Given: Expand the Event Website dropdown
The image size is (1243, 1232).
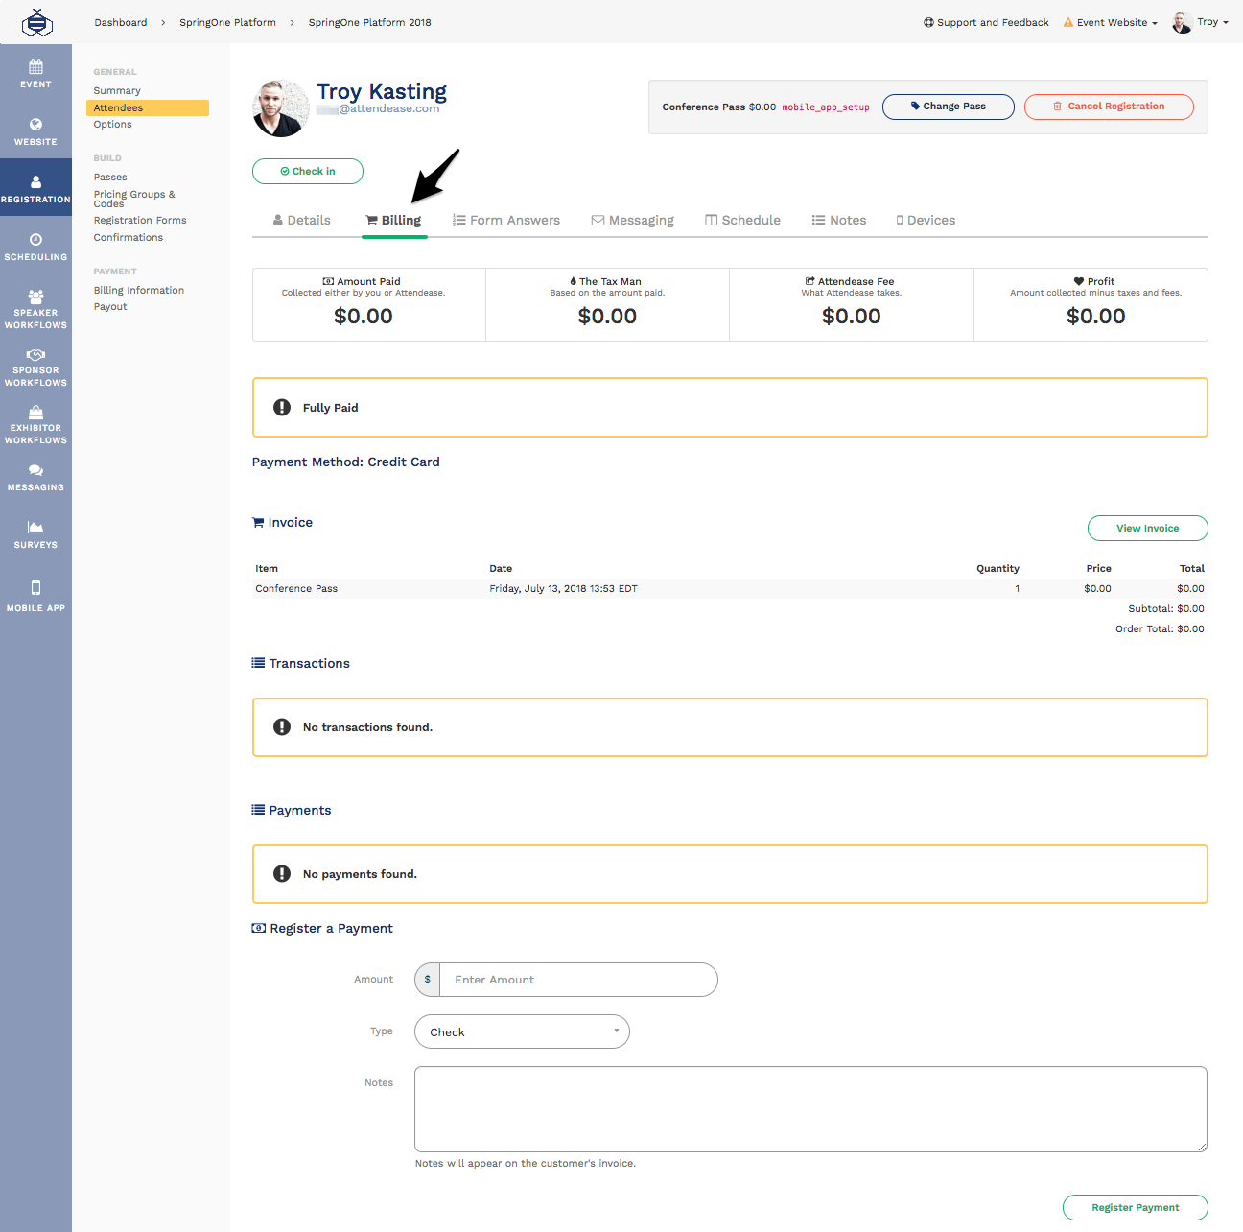Looking at the screenshot, I should [1110, 21].
